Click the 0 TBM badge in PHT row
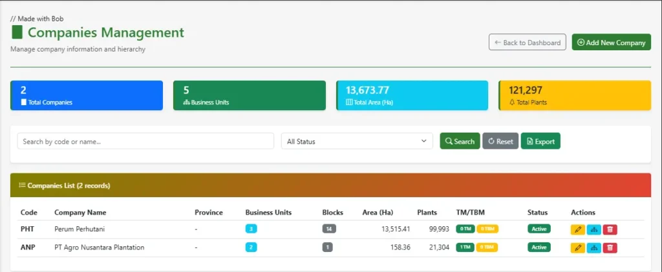Image resolution: width=662 pixels, height=272 pixels. [487, 229]
